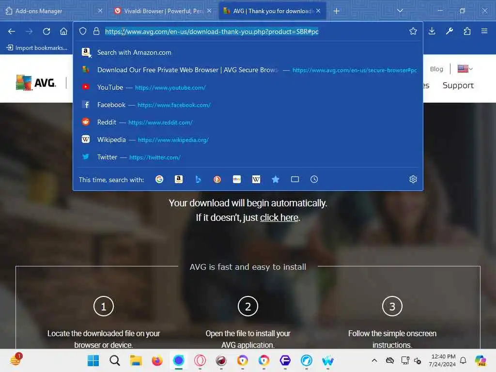Open the wrench tools icon
Image resolution: width=496 pixels, height=372 pixels.
coord(449,31)
